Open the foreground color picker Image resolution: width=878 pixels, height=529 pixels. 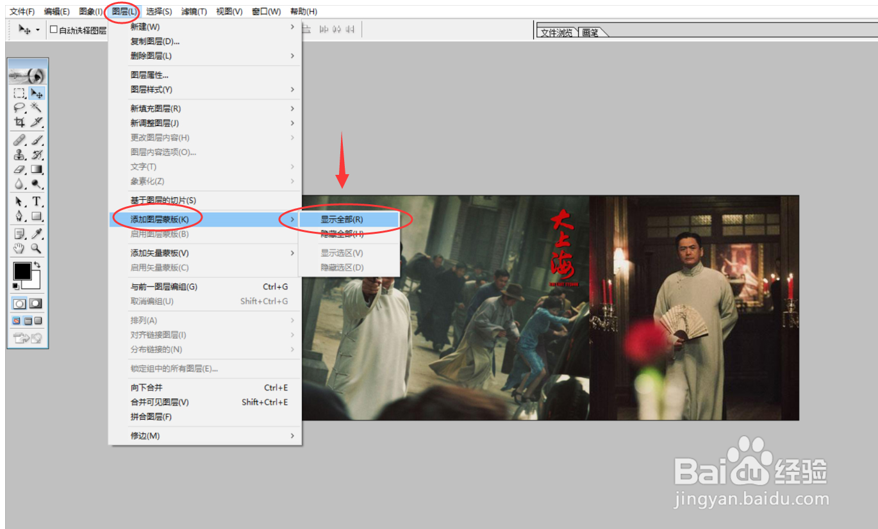(22, 271)
